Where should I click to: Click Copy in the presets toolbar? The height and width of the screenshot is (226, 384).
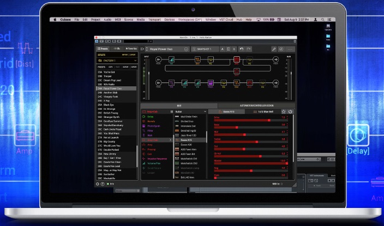pos(110,67)
